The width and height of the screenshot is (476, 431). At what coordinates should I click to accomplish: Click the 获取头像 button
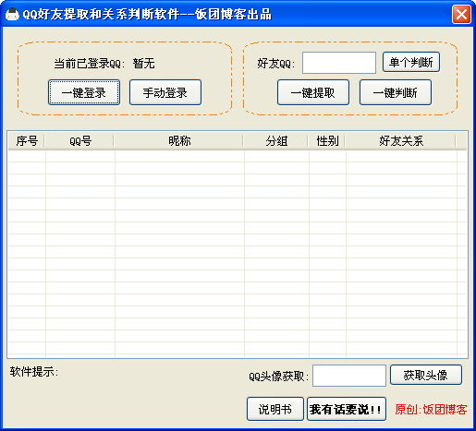coord(426,375)
